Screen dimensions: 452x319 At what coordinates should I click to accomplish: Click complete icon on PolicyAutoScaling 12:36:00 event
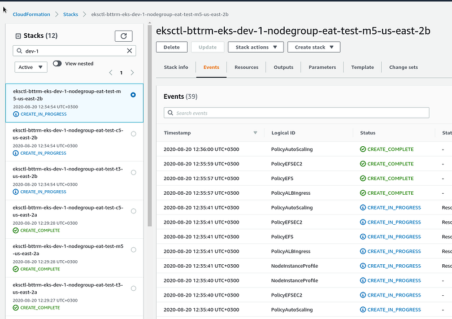[x=363, y=149]
